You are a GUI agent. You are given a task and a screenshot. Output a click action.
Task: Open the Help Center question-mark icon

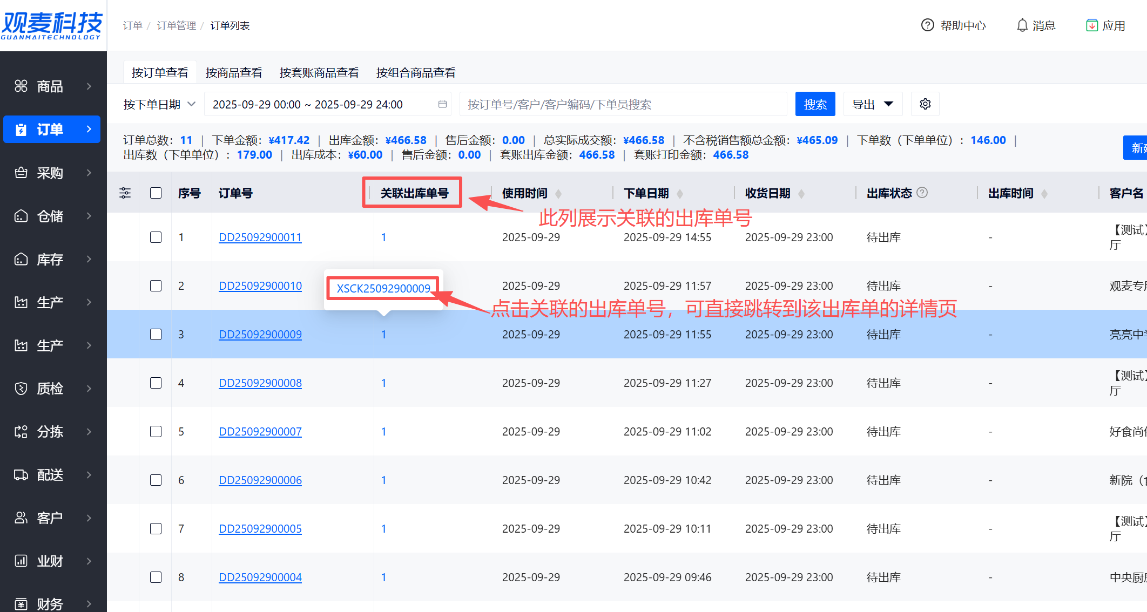pyautogui.click(x=927, y=25)
